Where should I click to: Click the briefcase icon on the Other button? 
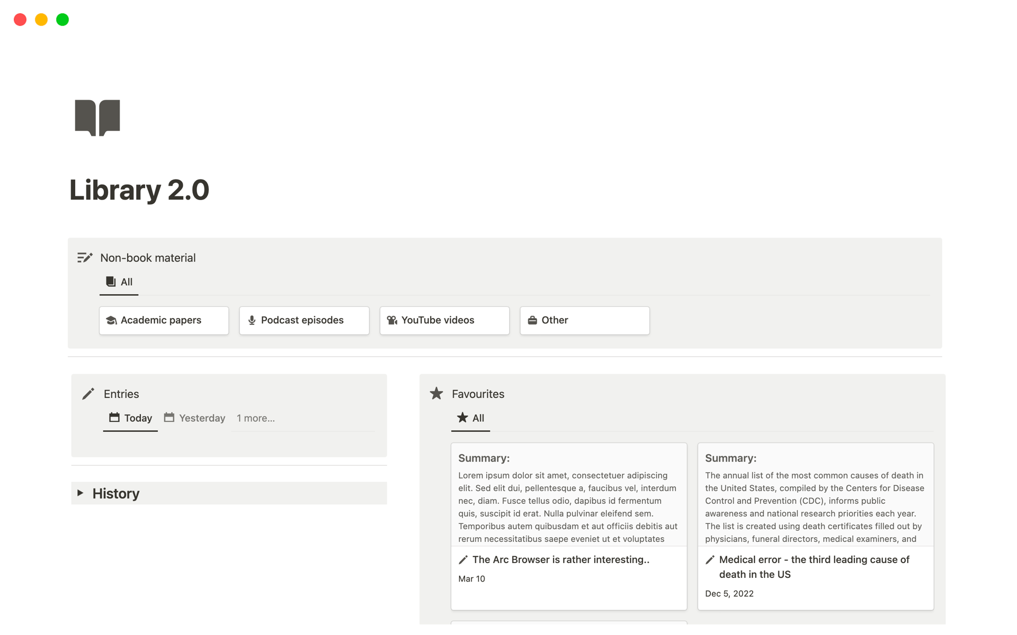coord(532,320)
